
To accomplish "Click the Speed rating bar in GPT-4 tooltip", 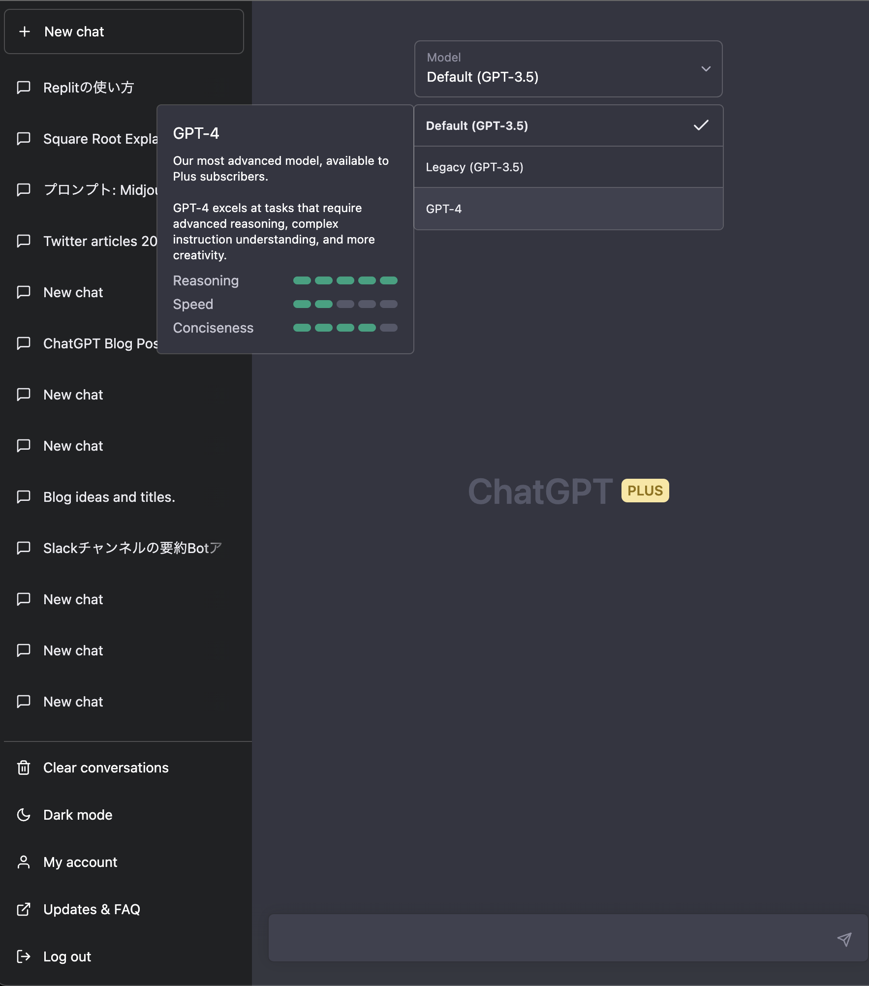I will point(345,304).
